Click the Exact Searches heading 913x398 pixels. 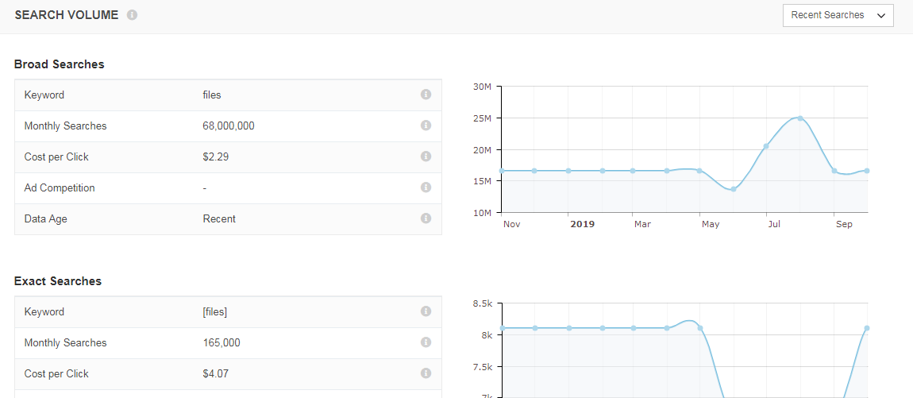tap(58, 281)
